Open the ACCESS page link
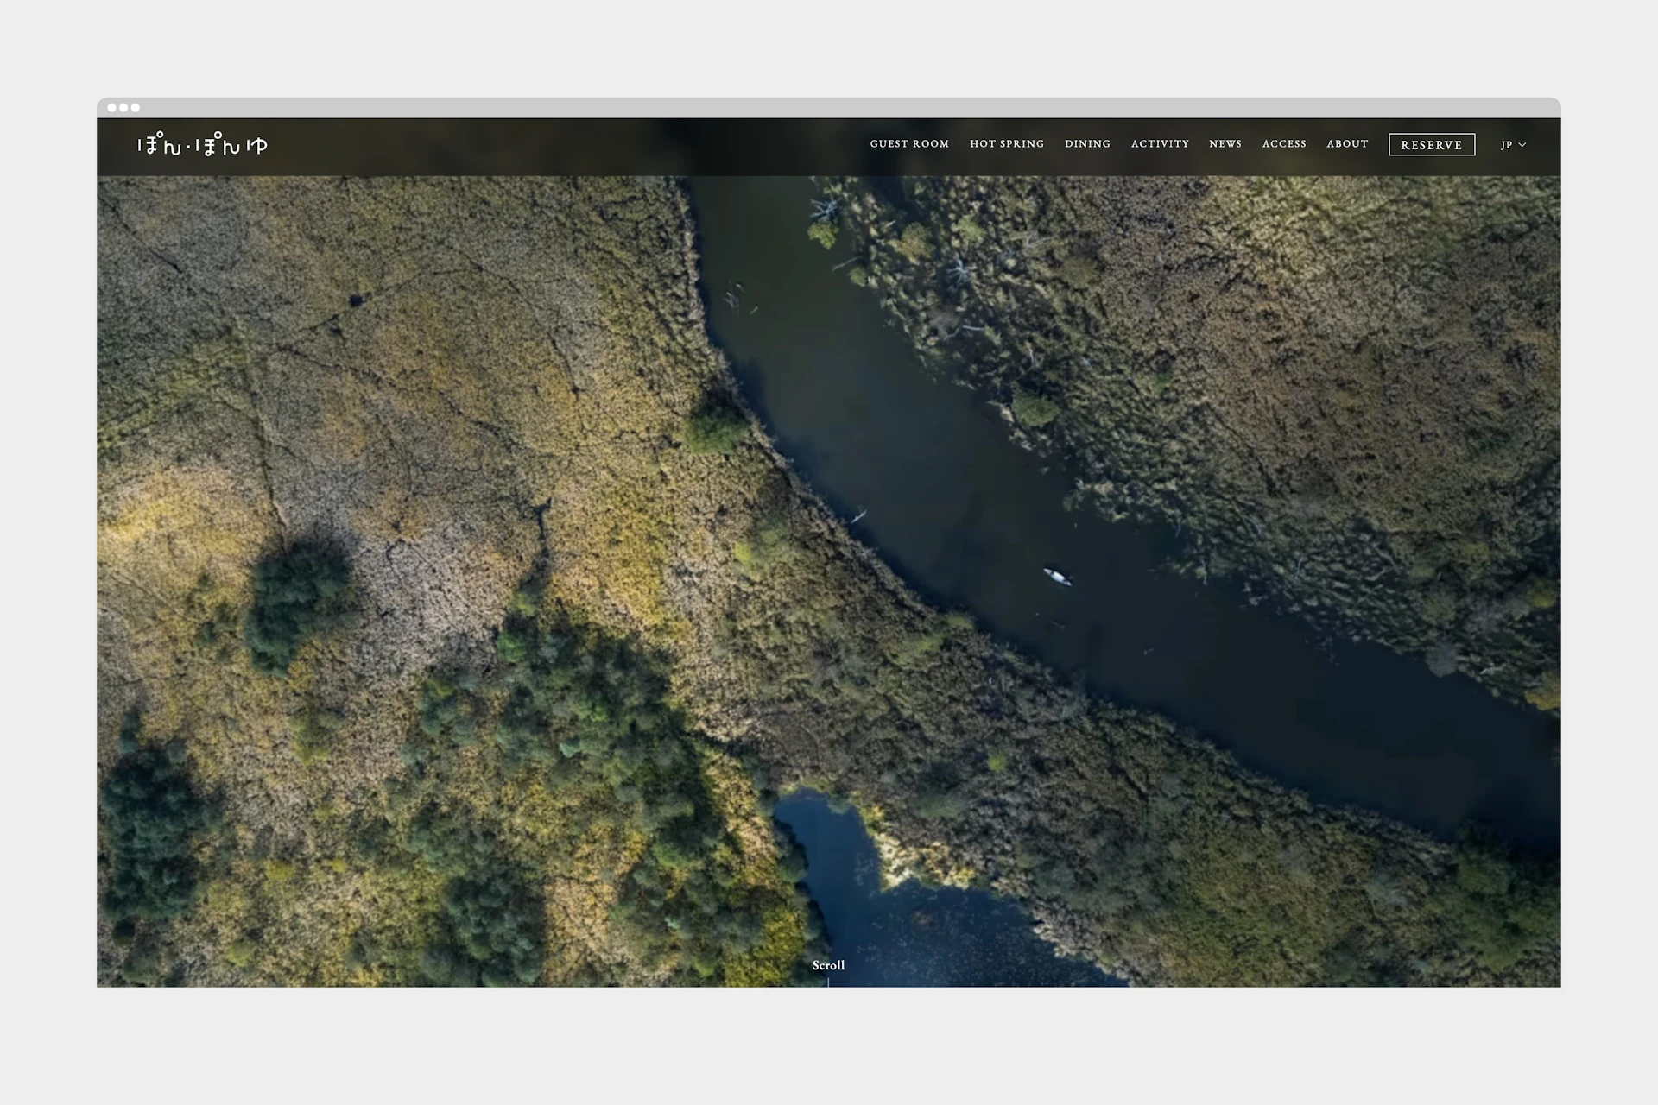This screenshot has height=1105, width=1658. [1284, 144]
